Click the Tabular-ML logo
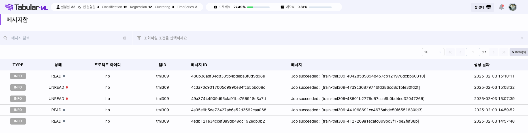528x133 pixels. tap(27, 7)
